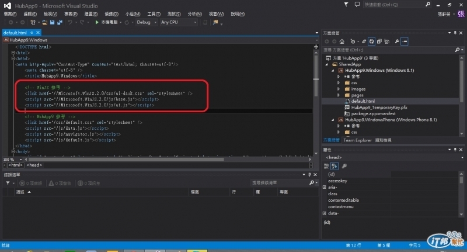Toggle Categorized view in Properties panel

click(326, 166)
